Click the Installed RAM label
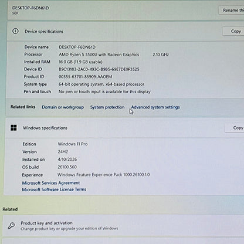Image resolution: width=244 pixels, height=244 pixels. click(37, 62)
